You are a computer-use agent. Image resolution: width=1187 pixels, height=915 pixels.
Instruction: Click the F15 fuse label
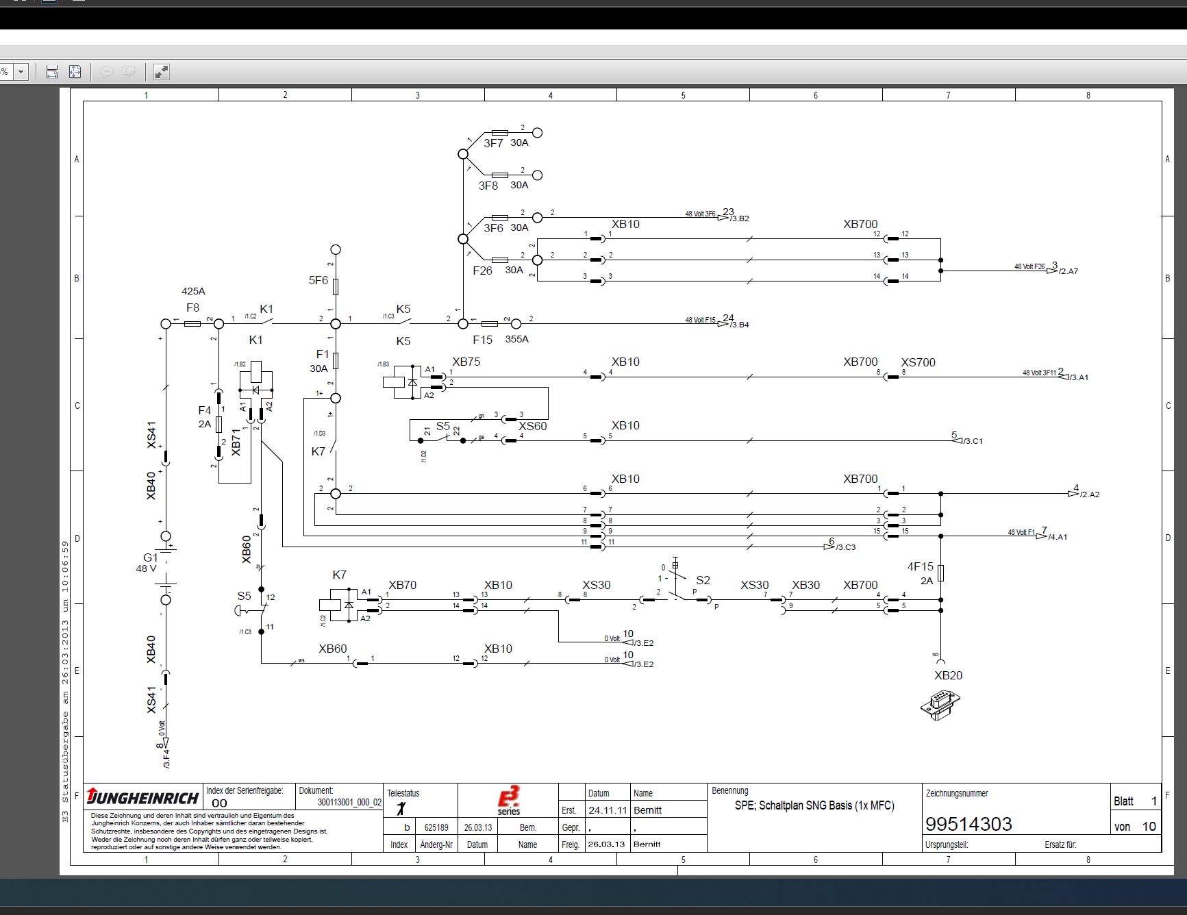[482, 340]
